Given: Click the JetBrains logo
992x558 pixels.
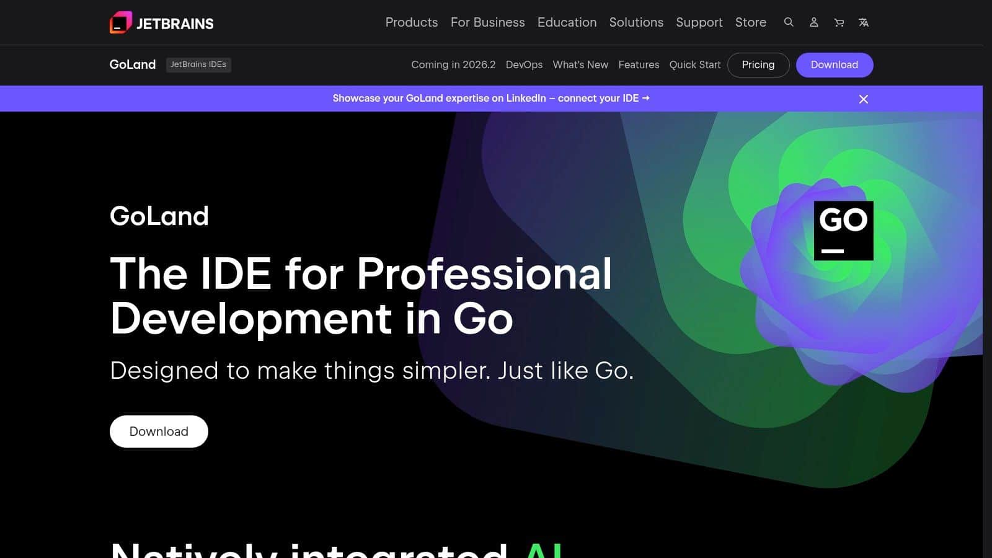Looking at the screenshot, I should coord(161,23).
